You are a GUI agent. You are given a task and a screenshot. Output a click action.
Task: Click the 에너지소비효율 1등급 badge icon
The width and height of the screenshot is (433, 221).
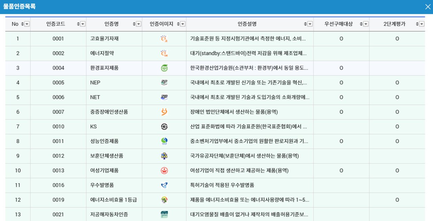point(164,200)
